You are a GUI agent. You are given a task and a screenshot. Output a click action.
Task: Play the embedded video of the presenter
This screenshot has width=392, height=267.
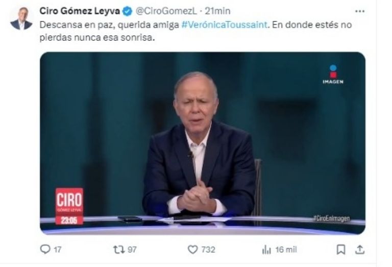(203, 143)
